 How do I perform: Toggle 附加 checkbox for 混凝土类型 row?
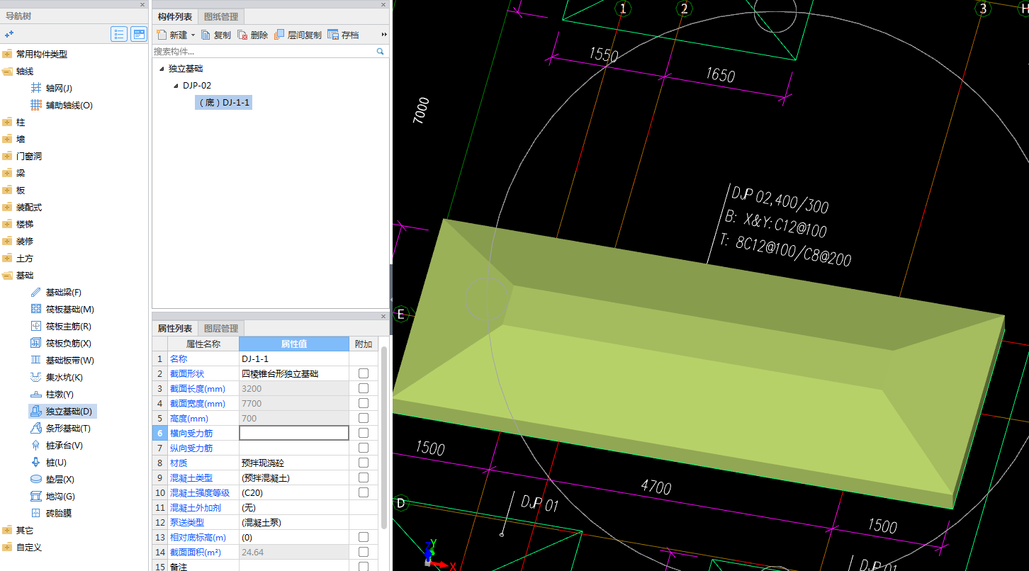[364, 477]
